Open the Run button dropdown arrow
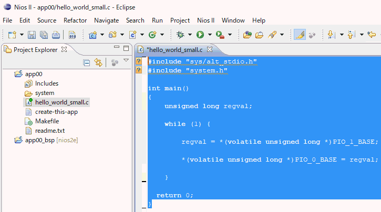 pyautogui.click(x=210, y=35)
